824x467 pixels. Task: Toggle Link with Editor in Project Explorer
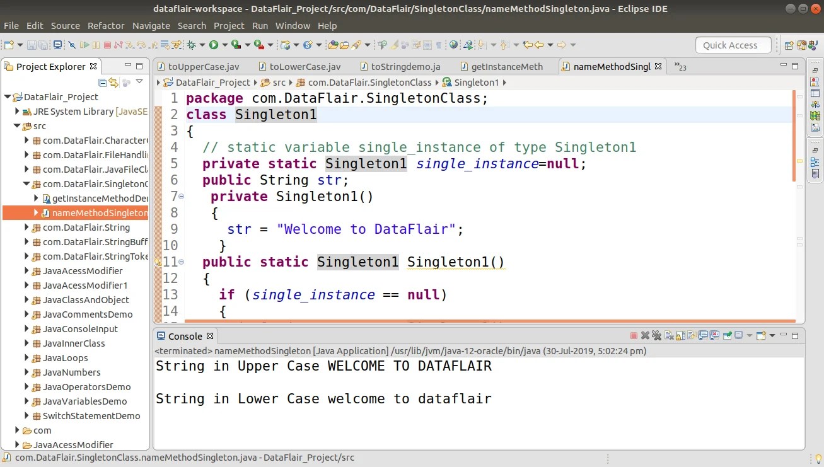click(x=114, y=83)
